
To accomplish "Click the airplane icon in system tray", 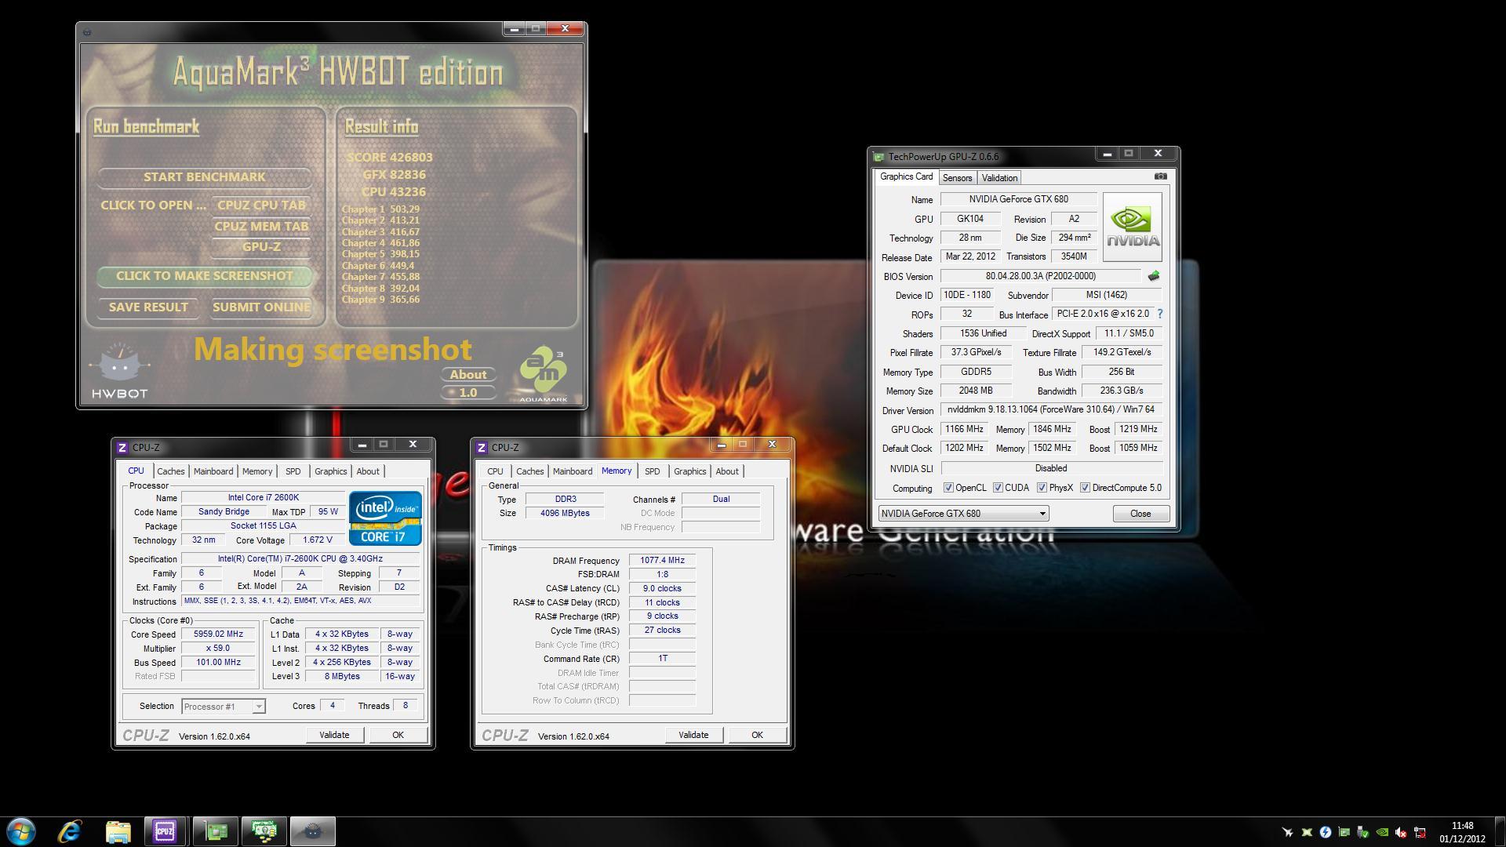I will tap(1287, 832).
